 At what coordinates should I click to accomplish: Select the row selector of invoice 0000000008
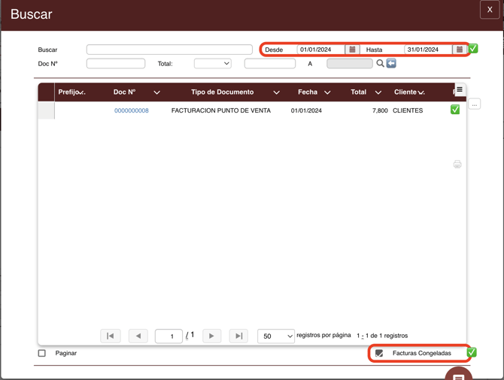(x=47, y=110)
